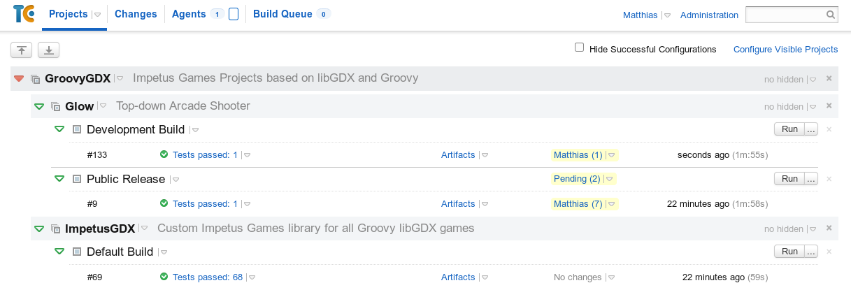
Task: Hide the Glow project with its X
Action: coord(829,106)
